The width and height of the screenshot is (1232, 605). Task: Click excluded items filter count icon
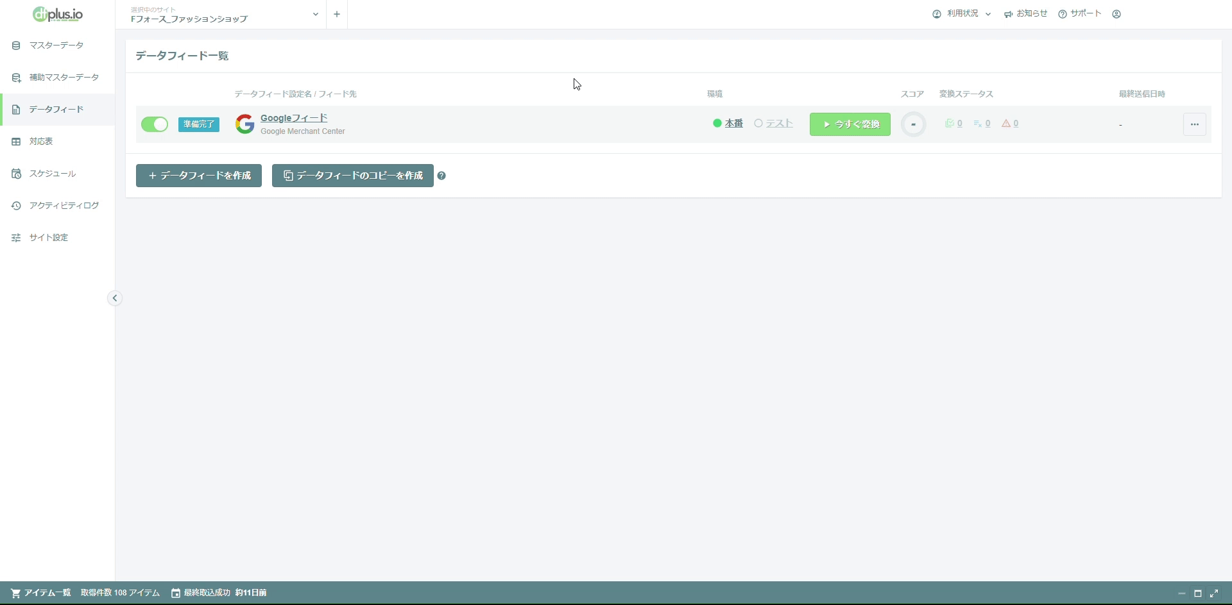pyautogui.click(x=982, y=124)
